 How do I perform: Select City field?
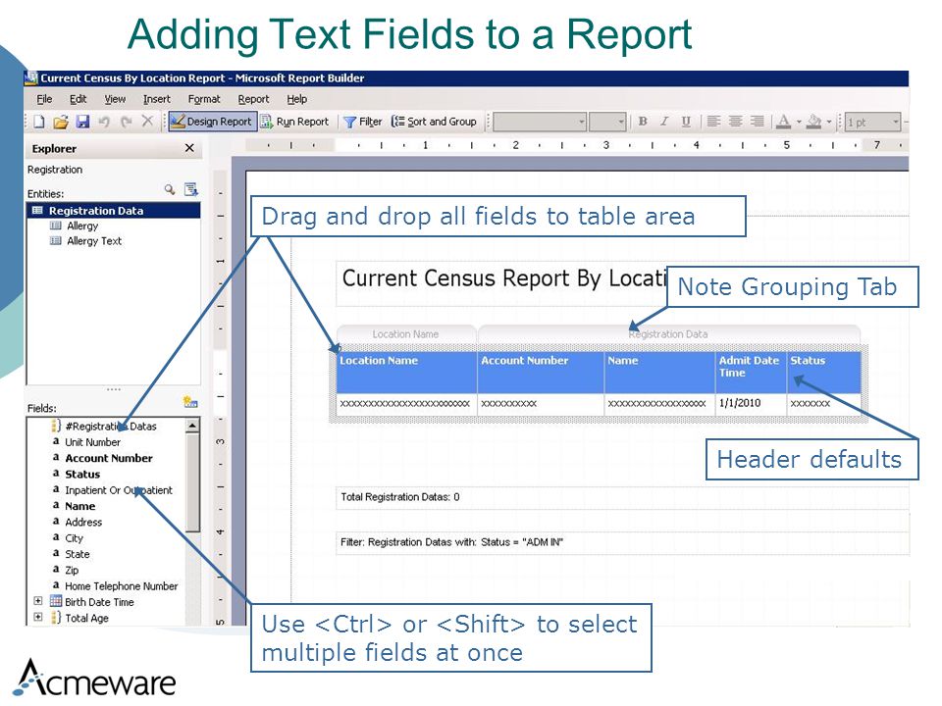click(x=74, y=538)
